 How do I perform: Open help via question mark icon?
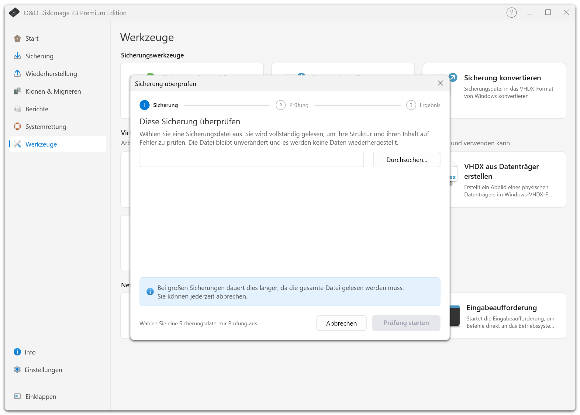coord(512,13)
